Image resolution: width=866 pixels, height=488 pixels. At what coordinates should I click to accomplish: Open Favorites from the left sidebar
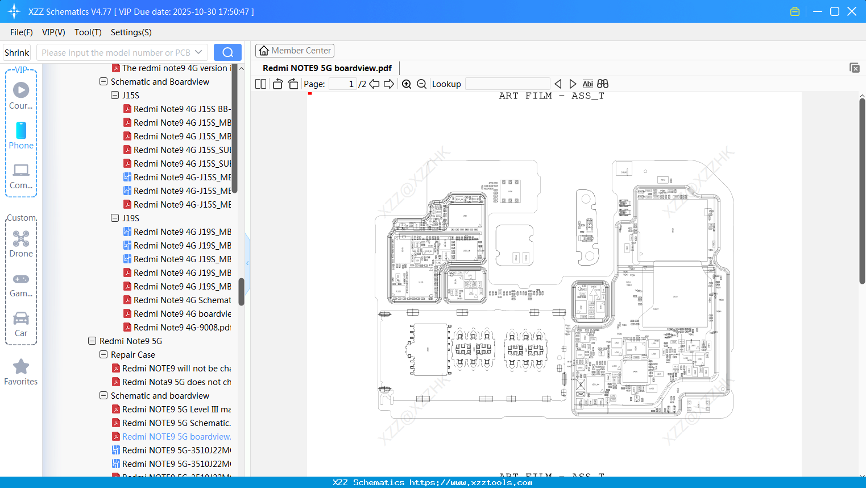(x=20, y=371)
